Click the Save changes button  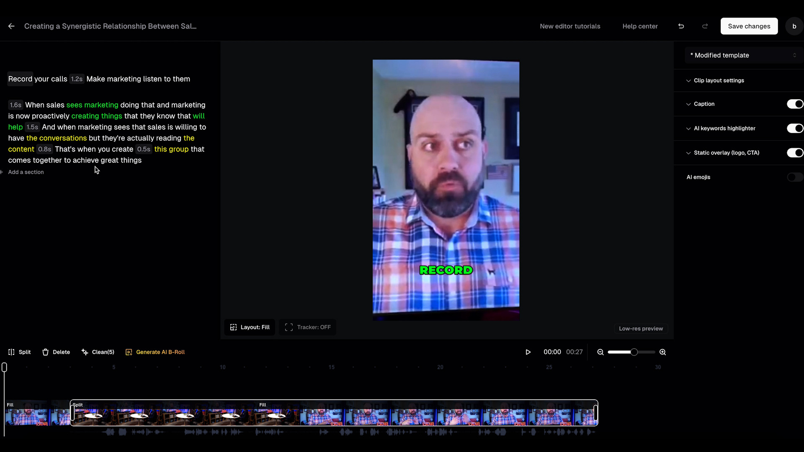click(749, 26)
